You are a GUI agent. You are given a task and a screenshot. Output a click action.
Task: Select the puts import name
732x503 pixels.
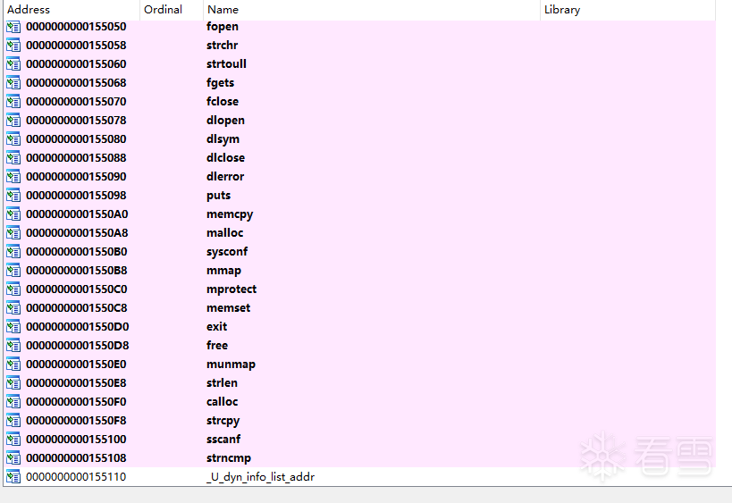click(218, 196)
